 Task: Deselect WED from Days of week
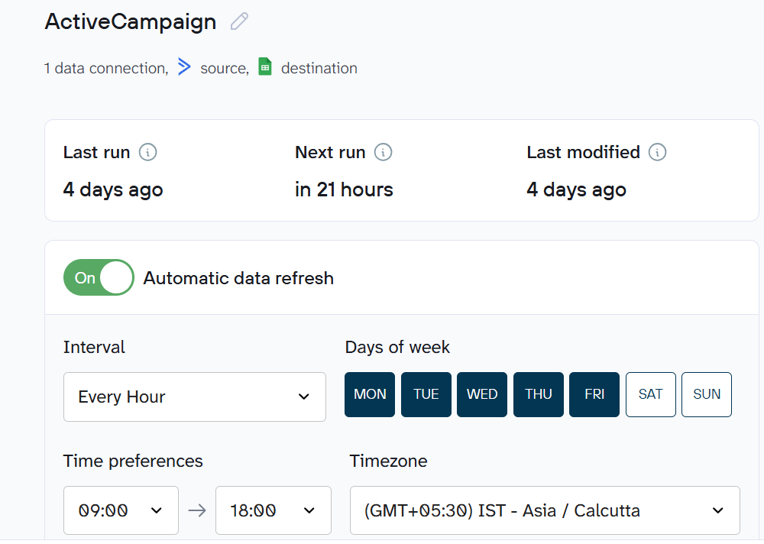click(481, 394)
